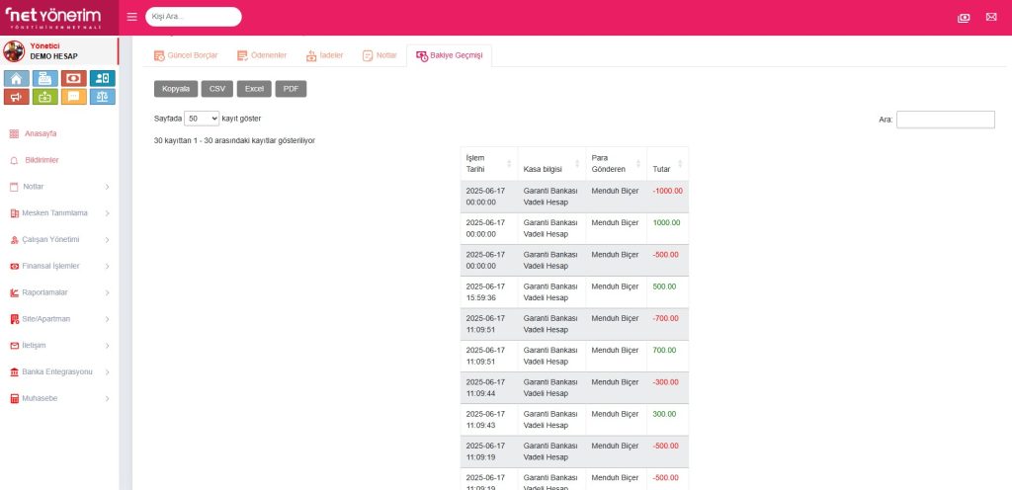Click the Ara table search field
The height and width of the screenshot is (490, 1012).
coord(945,120)
